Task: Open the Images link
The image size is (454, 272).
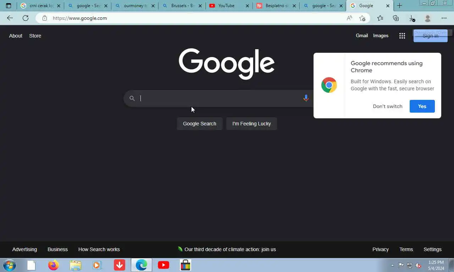Action: click(381, 35)
